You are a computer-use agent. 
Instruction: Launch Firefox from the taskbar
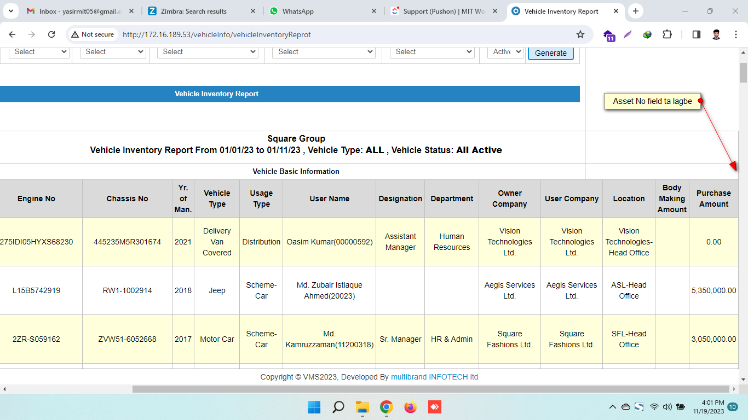coord(410,407)
